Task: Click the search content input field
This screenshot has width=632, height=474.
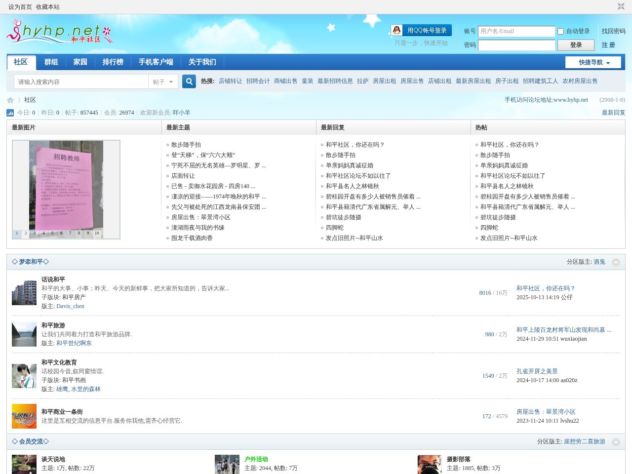Action: click(x=81, y=81)
